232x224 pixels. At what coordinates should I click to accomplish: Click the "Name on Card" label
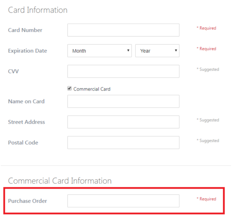[26, 101]
